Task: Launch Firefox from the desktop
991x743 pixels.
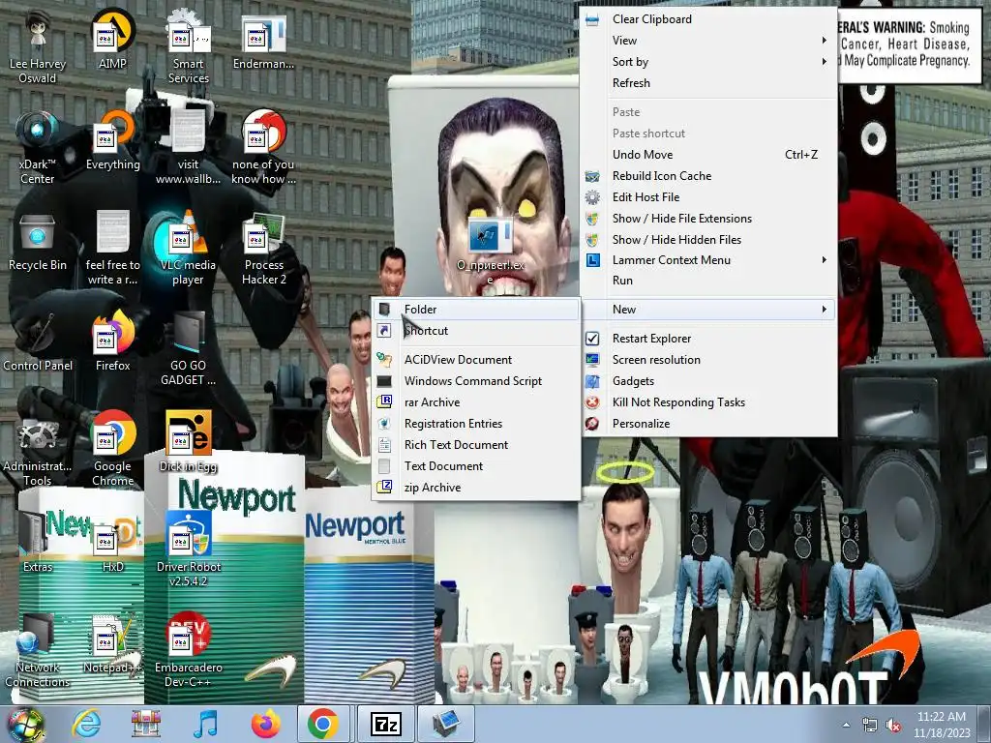Action: coord(112,342)
